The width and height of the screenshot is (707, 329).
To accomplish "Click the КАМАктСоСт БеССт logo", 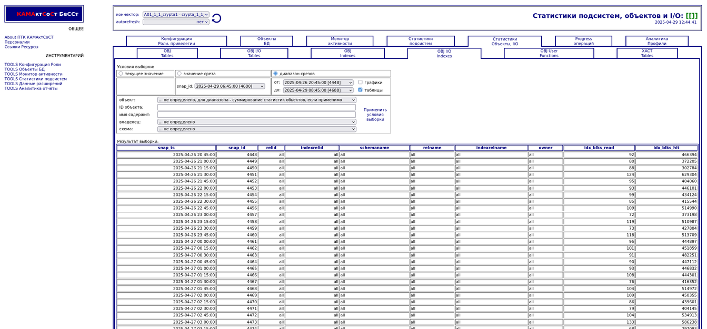I will point(44,14).
